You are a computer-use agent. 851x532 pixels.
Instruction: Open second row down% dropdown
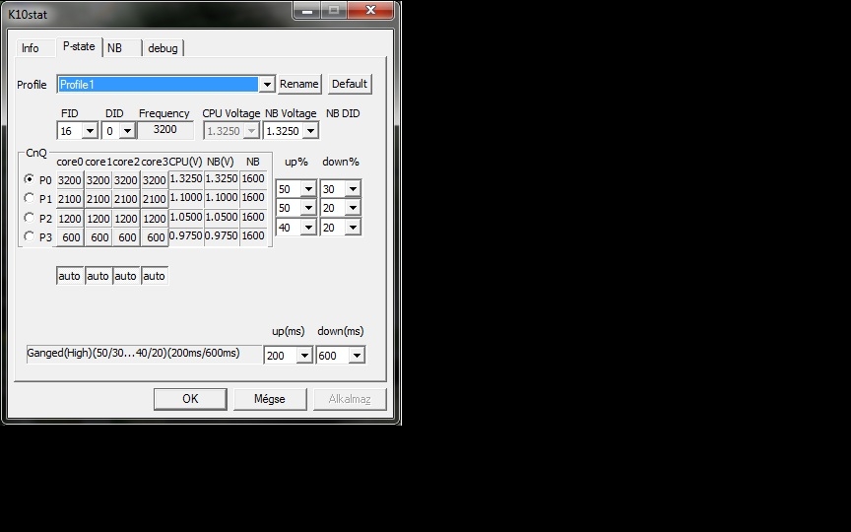[x=353, y=208]
